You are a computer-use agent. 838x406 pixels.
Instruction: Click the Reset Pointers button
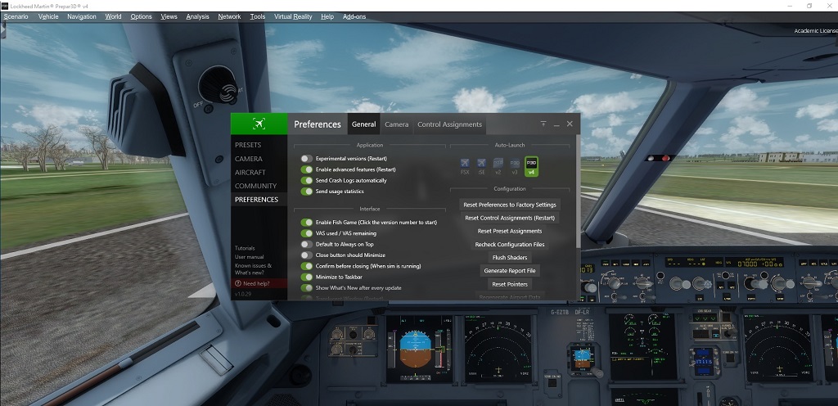coord(510,284)
